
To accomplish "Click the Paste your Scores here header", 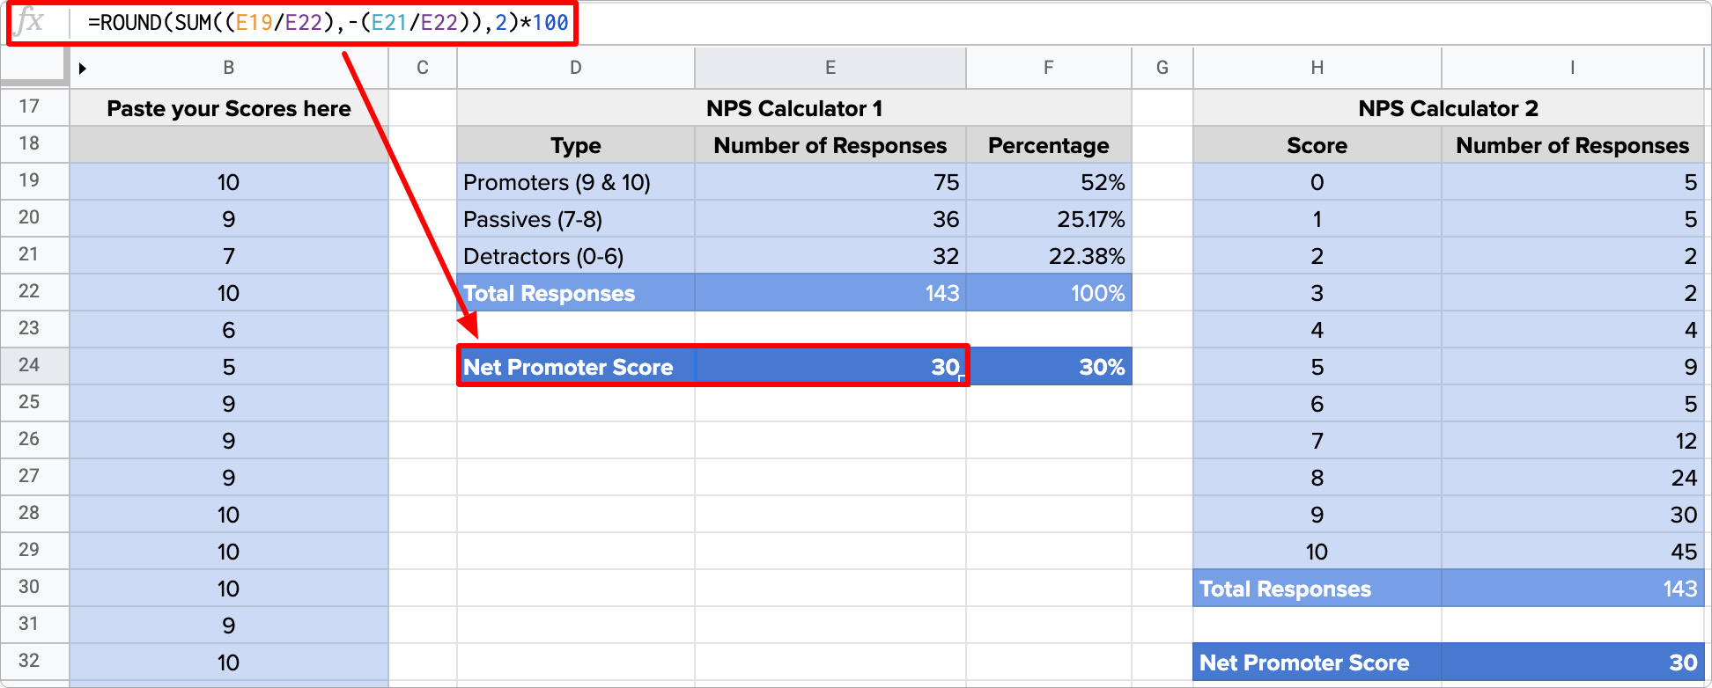I will click(x=229, y=108).
